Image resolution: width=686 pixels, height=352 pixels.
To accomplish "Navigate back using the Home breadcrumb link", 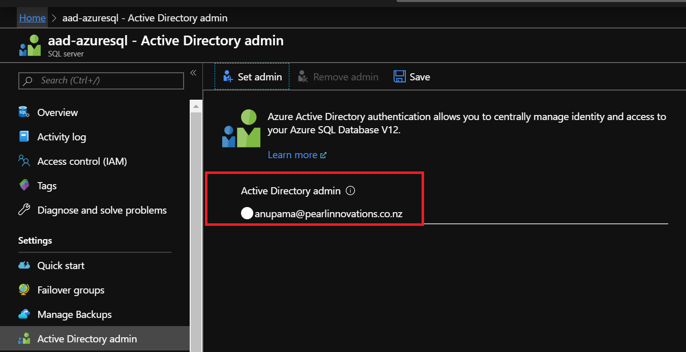I will [x=32, y=18].
